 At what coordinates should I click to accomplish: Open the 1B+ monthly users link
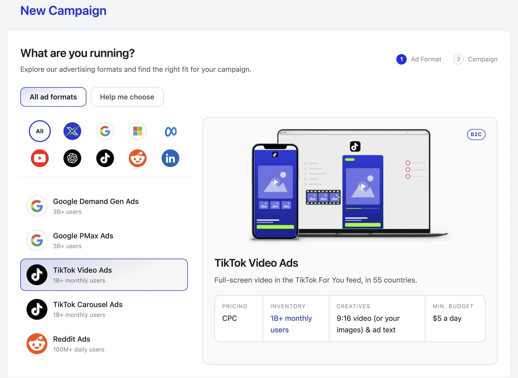(291, 324)
